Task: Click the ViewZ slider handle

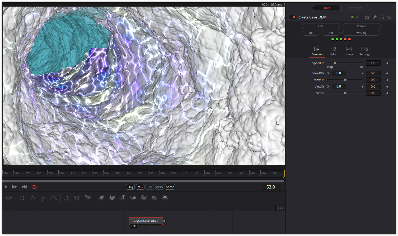Action: 345,93
